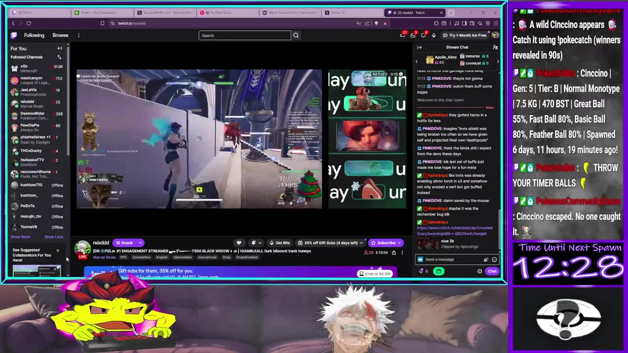Viewport: 628px width, 353px height.
Task: Open the emote picker in chat
Action: pyautogui.click(x=494, y=260)
